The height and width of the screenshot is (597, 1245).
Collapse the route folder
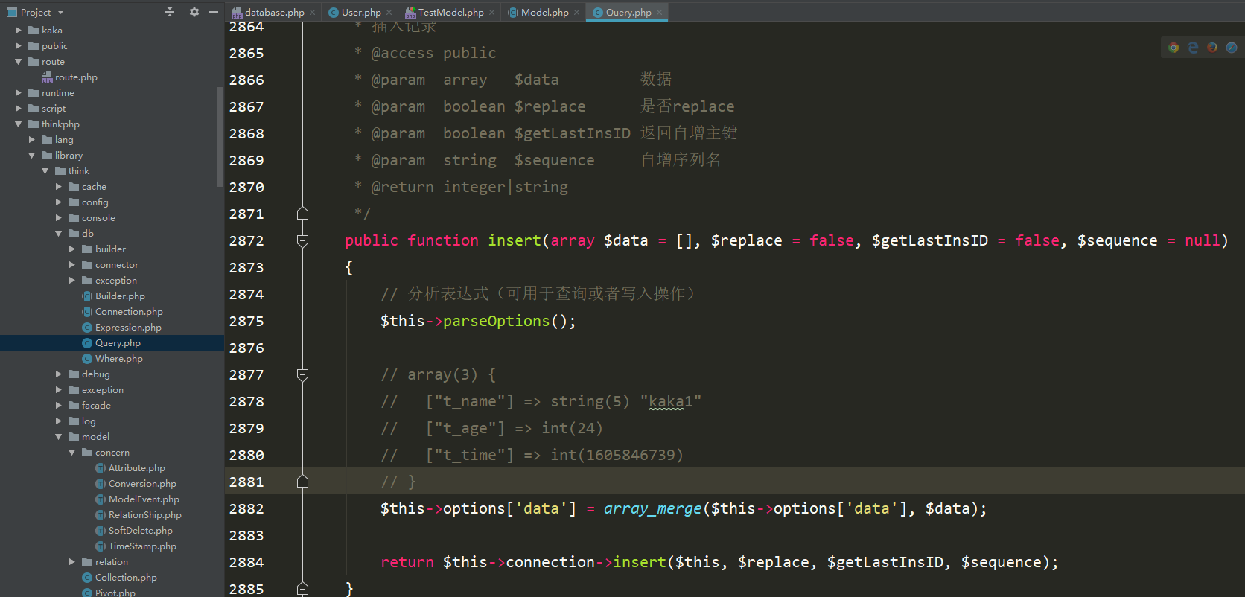(19, 62)
